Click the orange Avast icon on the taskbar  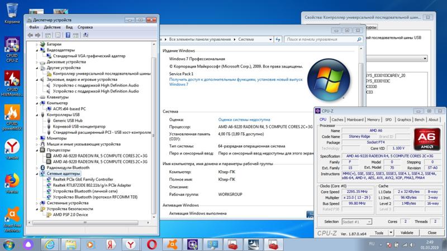click(172, 244)
